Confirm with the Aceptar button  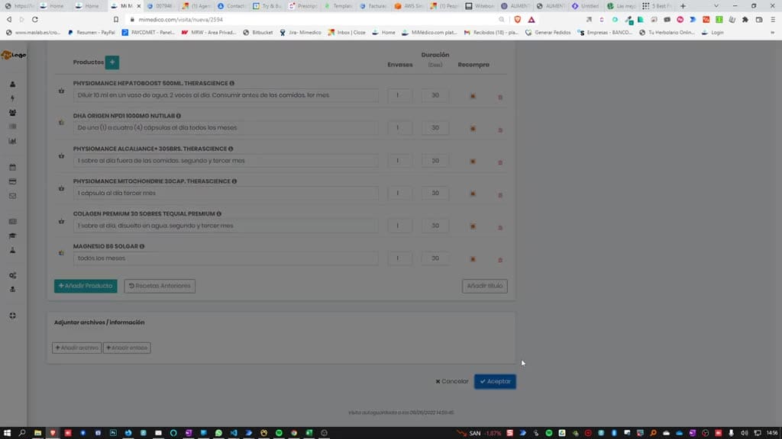495,381
